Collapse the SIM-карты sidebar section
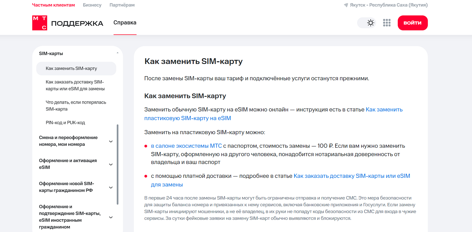 pyautogui.click(x=117, y=54)
